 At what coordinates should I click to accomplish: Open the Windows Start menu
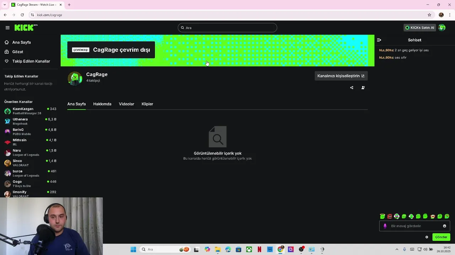tap(133, 249)
